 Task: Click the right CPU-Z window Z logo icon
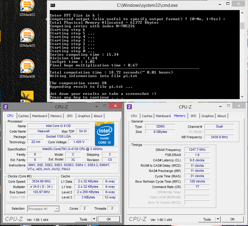coord(129,107)
